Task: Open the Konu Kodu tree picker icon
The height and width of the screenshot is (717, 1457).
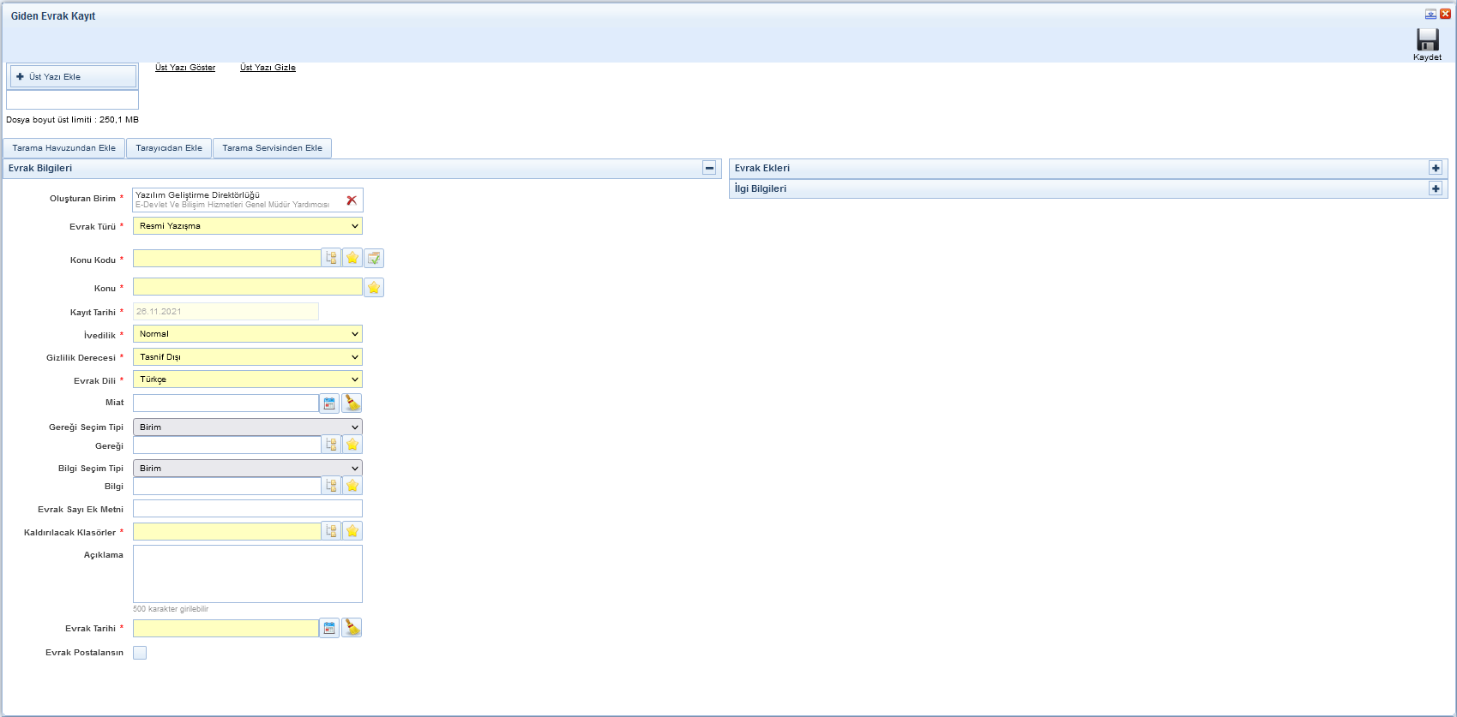Action: [x=331, y=258]
